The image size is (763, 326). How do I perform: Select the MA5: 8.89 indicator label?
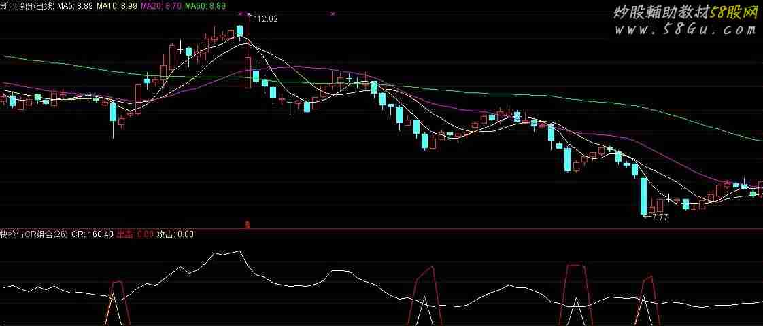pyautogui.click(x=74, y=6)
